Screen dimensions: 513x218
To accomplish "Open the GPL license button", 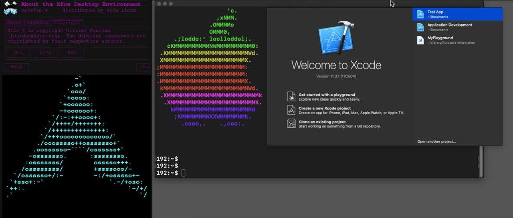I will [x=19, y=53].
